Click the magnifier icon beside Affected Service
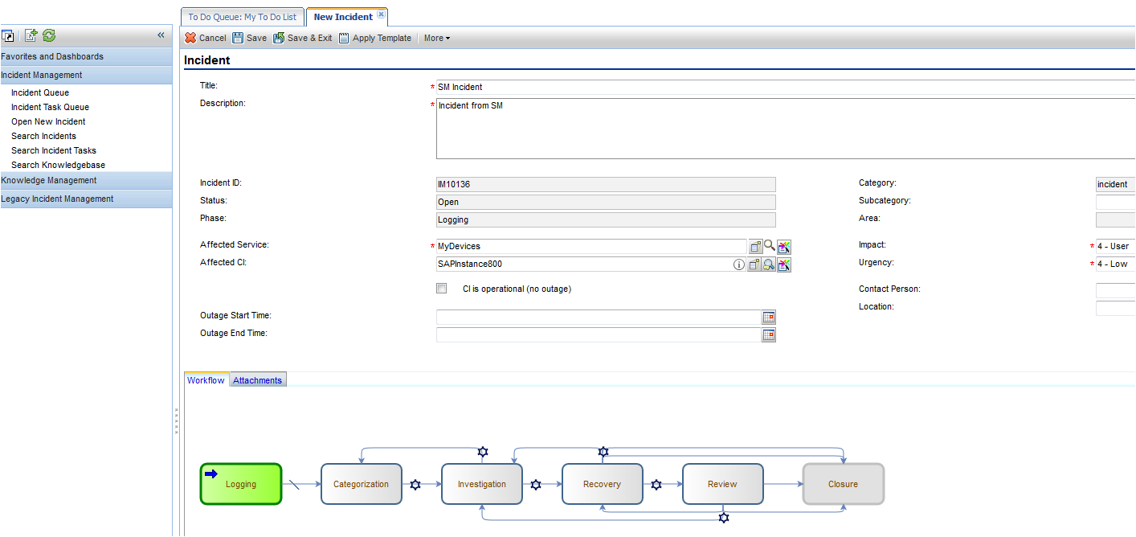1136x537 pixels. click(x=770, y=247)
